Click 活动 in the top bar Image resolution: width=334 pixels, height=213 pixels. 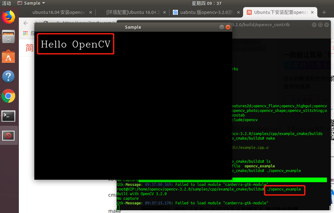coord(6,3)
